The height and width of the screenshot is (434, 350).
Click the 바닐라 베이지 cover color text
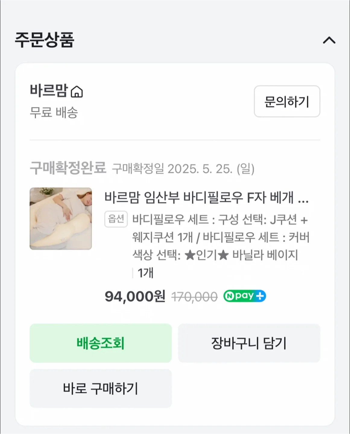coord(265,255)
